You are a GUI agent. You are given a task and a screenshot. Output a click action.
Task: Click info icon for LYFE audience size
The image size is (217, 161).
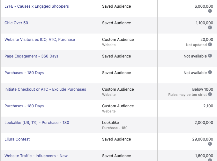point(210,11)
